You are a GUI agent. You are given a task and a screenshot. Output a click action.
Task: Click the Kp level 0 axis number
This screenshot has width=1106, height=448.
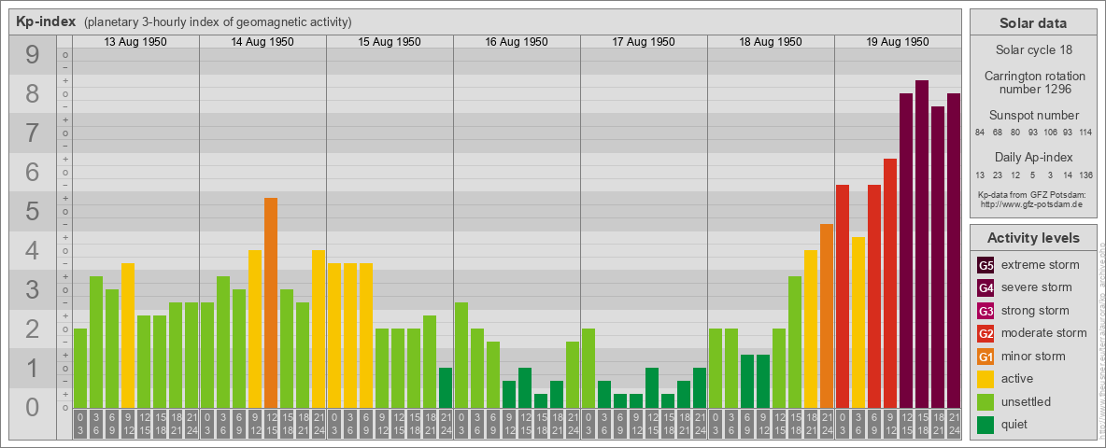tap(33, 407)
